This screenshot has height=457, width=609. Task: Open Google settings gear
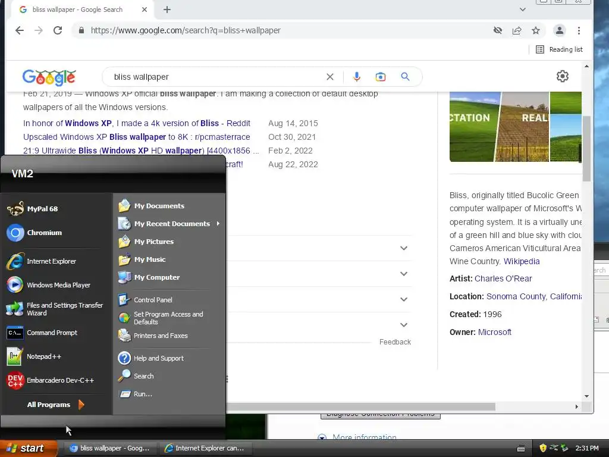point(562,76)
